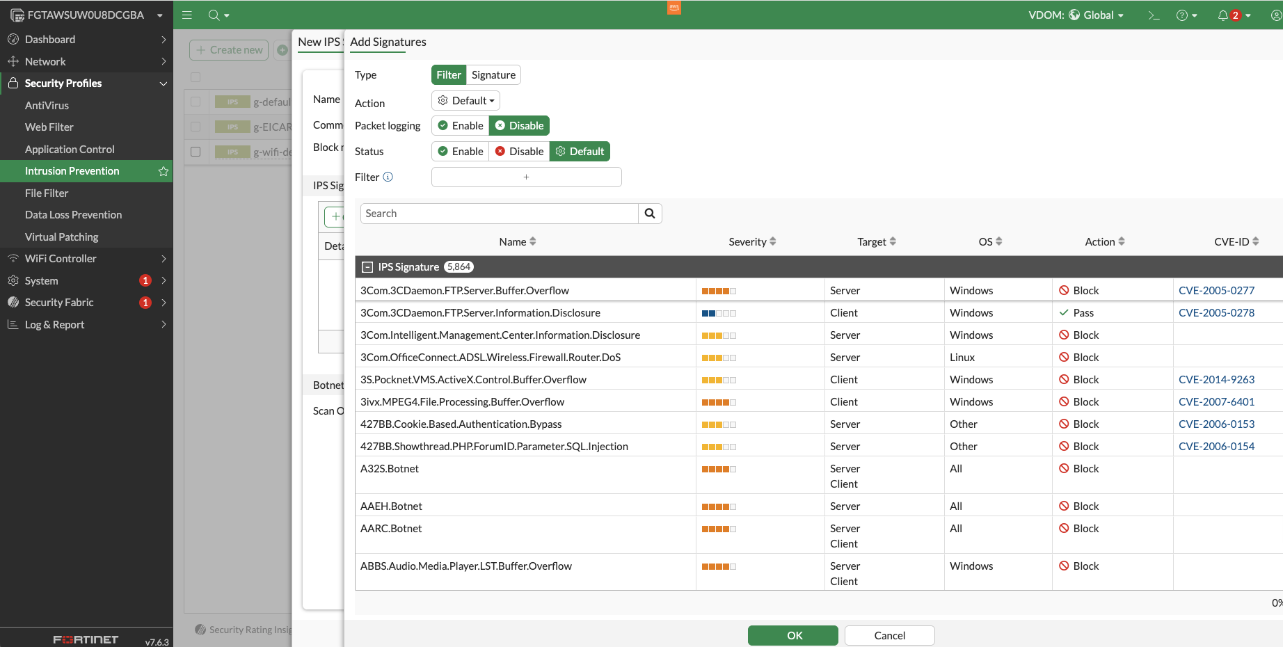Click the star to unfavorite Intrusion Prevention
1283x647 pixels.
point(163,170)
